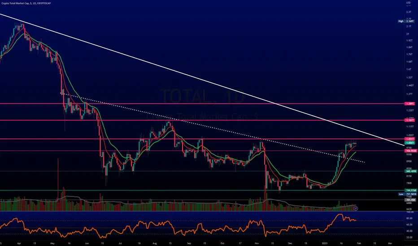Click the 895B tick on the price scale

pyautogui.click(x=409, y=161)
